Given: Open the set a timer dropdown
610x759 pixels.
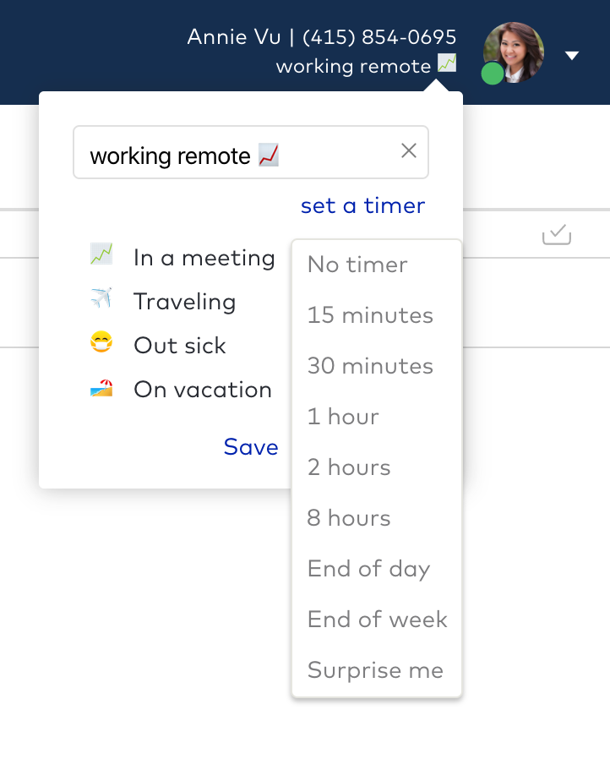Looking at the screenshot, I should [362, 205].
